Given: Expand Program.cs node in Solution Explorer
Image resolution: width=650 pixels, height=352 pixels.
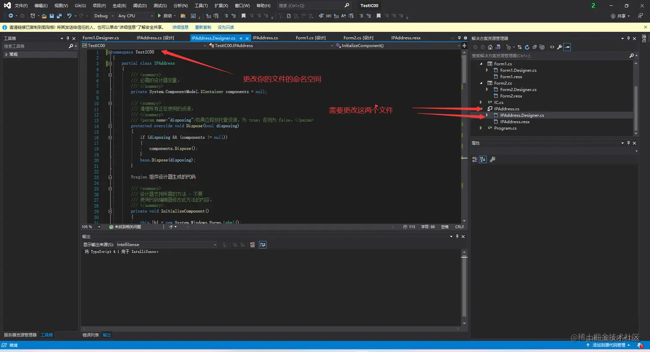Looking at the screenshot, I should [x=481, y=128].
